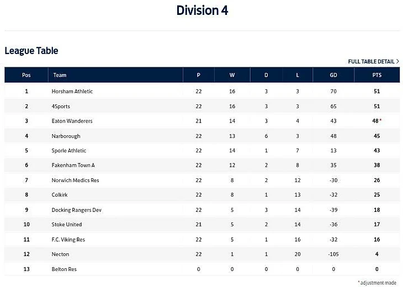403x287 pixels.
Task: Open 4Sports team entry
Action: pos(61,107)
